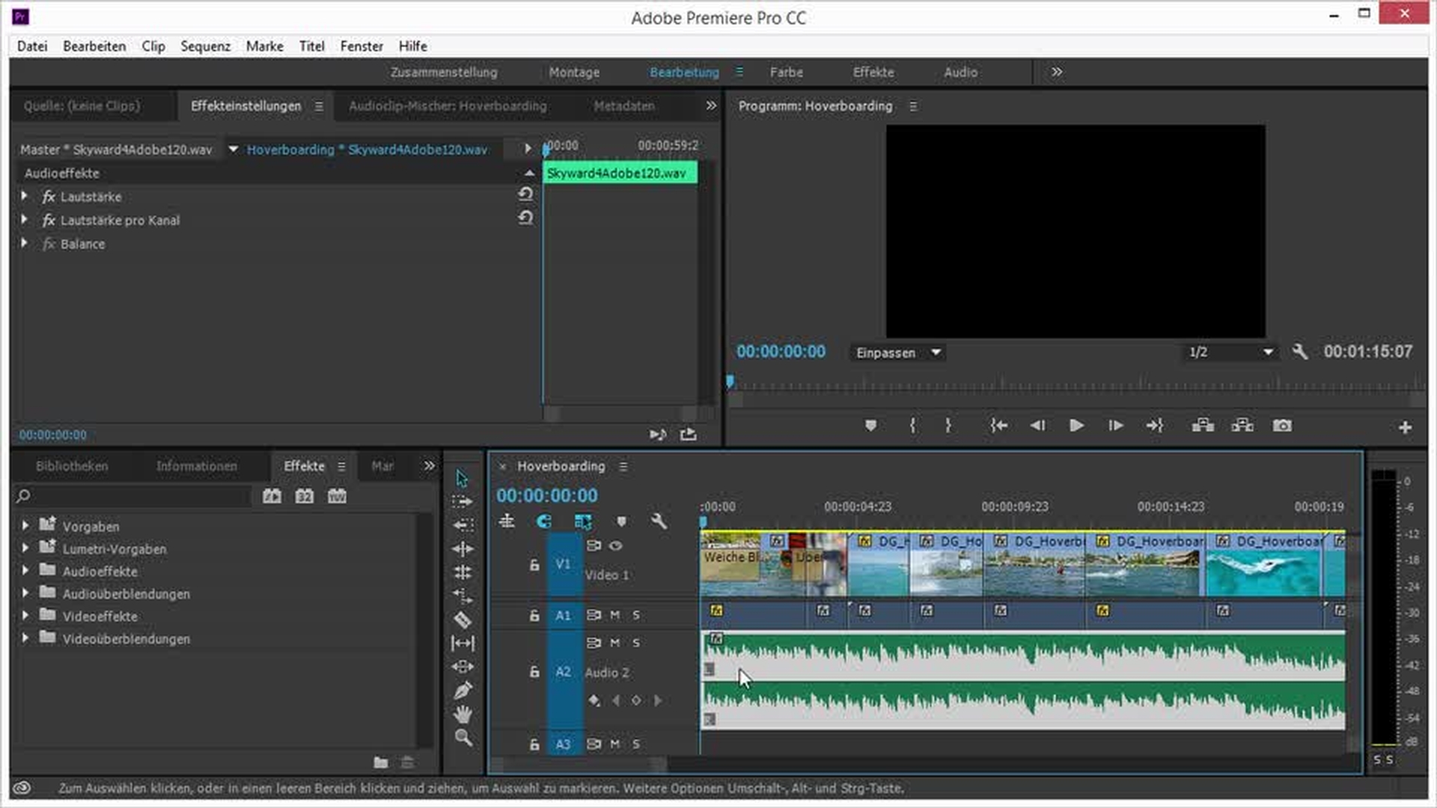Reset the Lautstärke effect
The image size is (1437, 808).
pyautogui.click(x=525, y=195)
